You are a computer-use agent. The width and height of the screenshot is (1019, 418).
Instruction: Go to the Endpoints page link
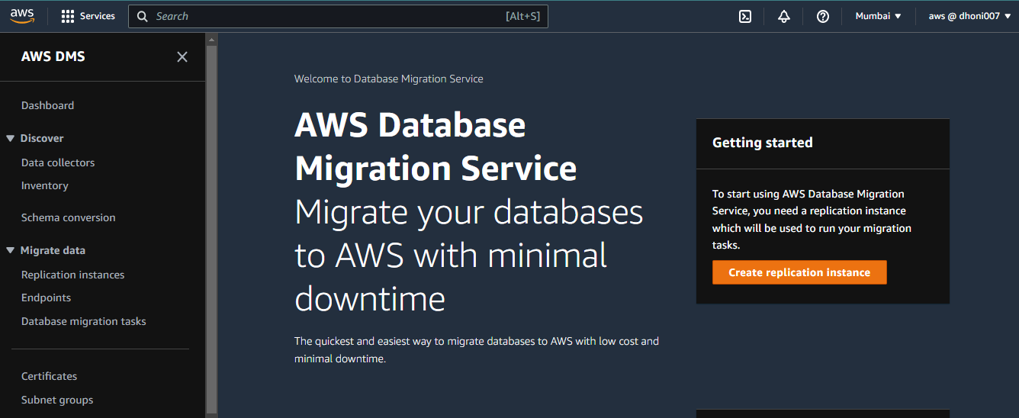[46, 297]
